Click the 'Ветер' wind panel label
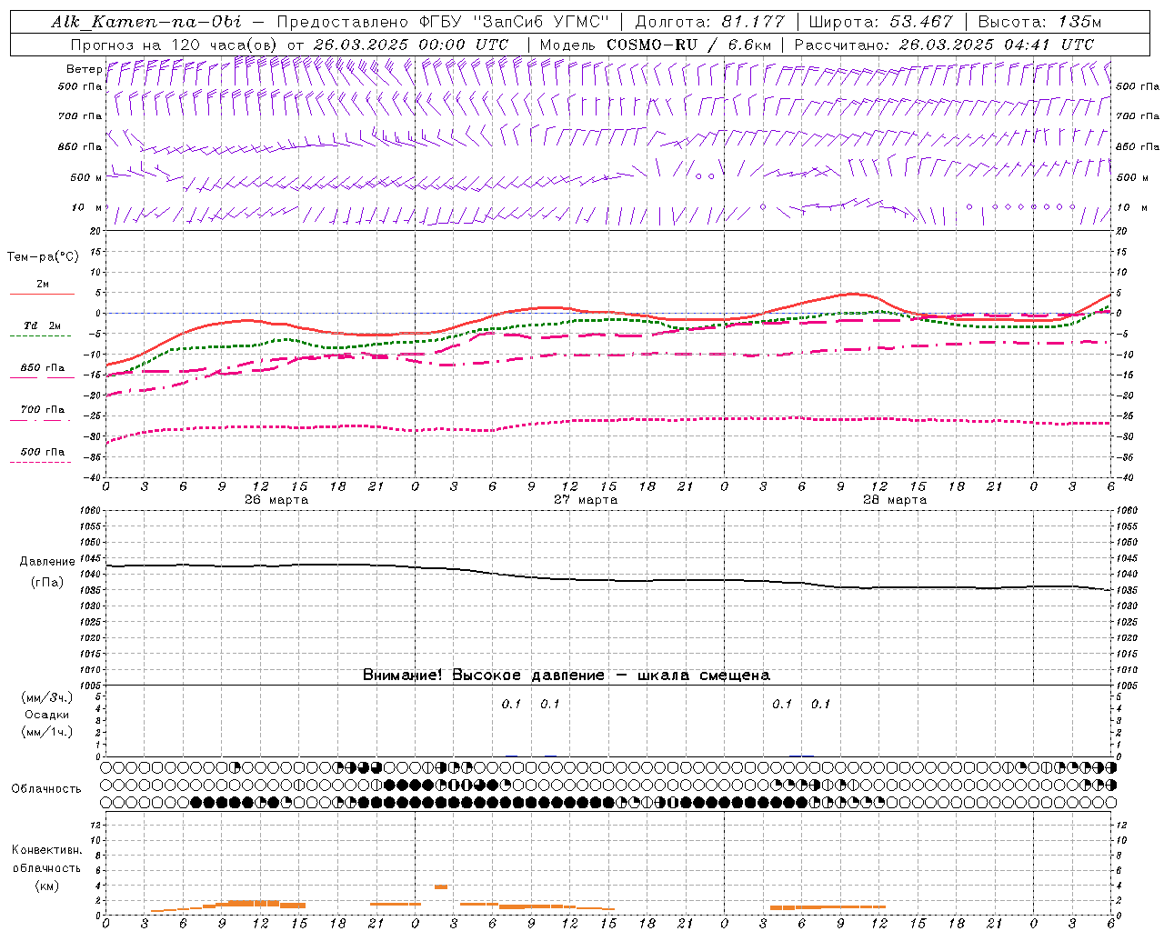 tap(84, 69)
